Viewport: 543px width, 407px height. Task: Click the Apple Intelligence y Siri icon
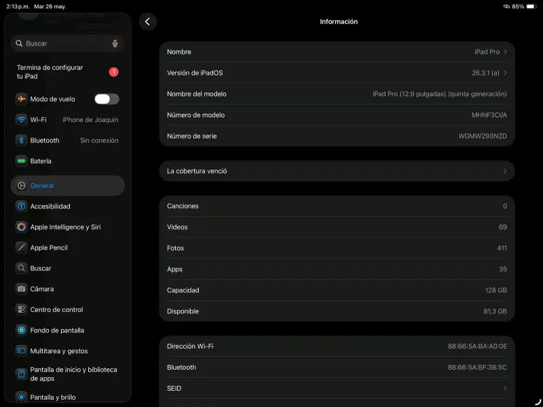pyautogui.click(x=22, y=227)
